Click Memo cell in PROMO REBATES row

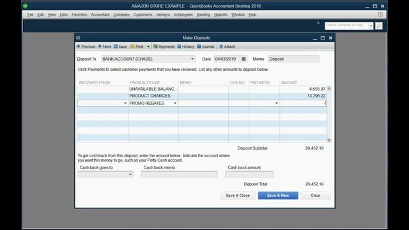pyautogui.click(x=203, y=103)
